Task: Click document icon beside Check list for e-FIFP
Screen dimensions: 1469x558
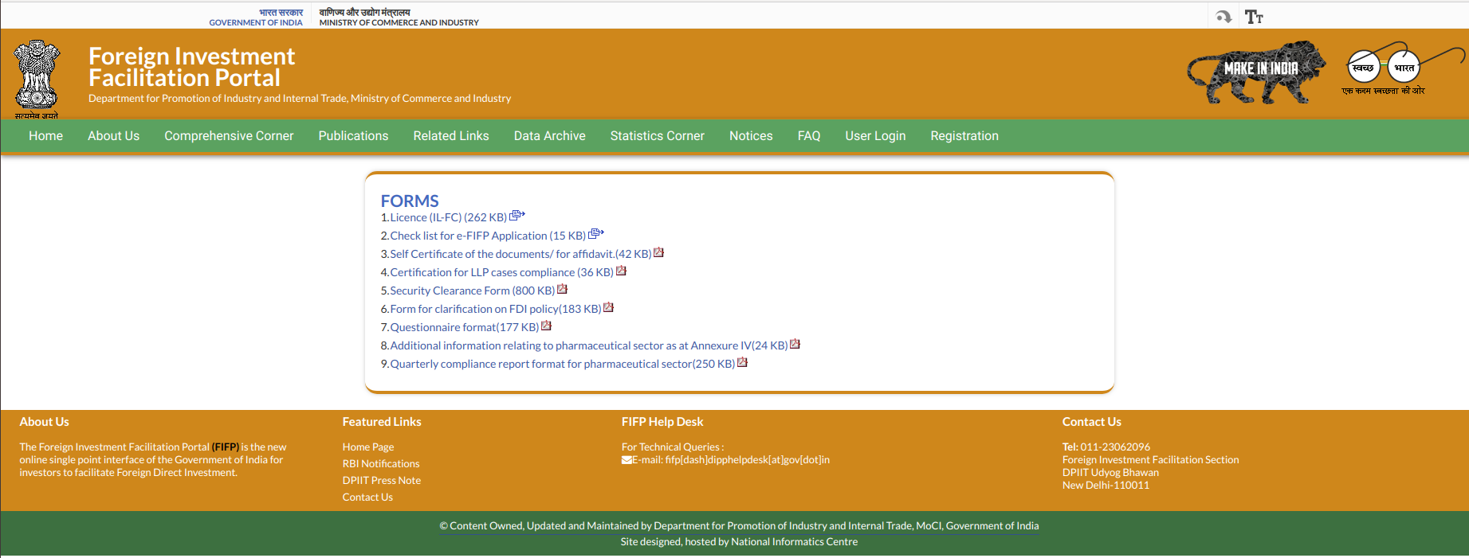Action: point(596,234)
